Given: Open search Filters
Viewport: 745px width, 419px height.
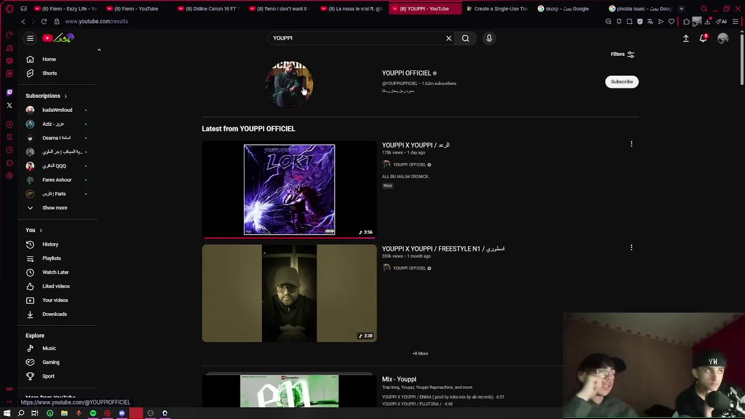Looking at the screenshot, I should pos(622,54).
